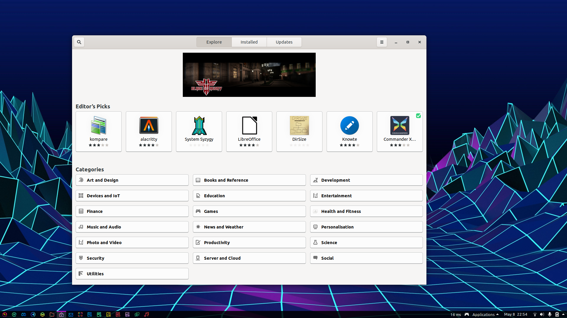This screenshot has width=567, height=318.
Task: Launch Visual Studio Code from the taskbar
Action: coord(33,314)
